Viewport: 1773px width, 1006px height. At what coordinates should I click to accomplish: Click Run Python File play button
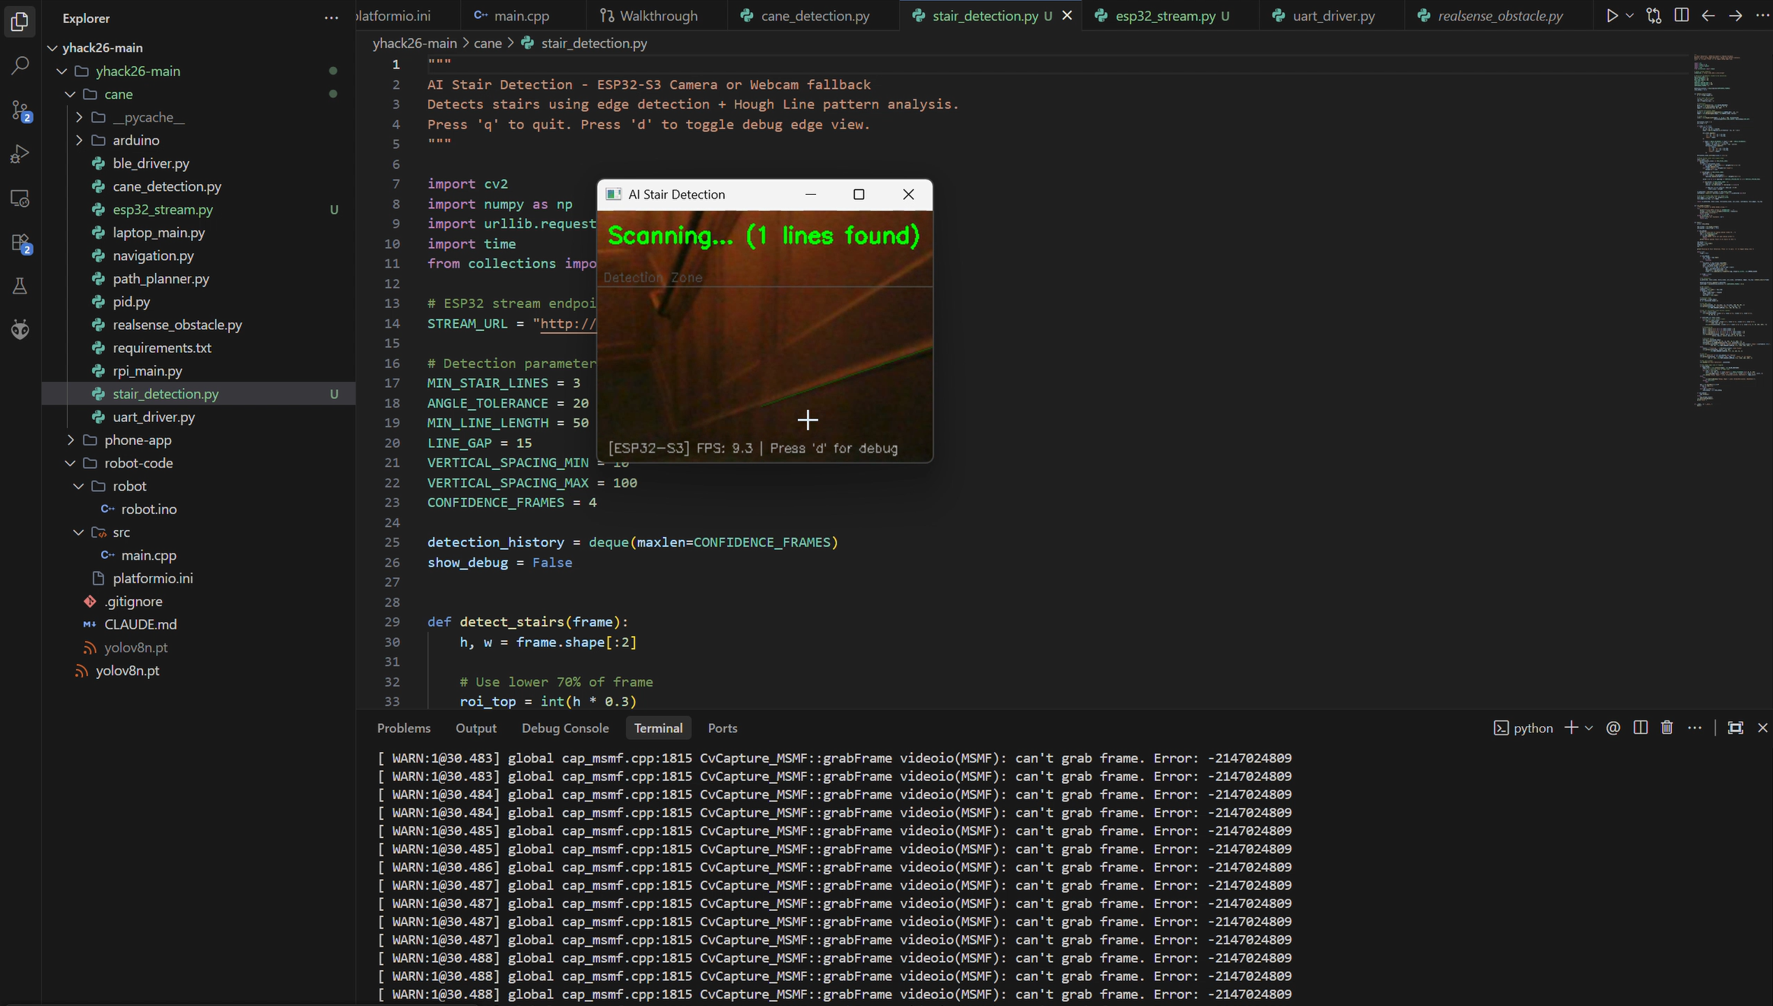(x=1611, y=16)
